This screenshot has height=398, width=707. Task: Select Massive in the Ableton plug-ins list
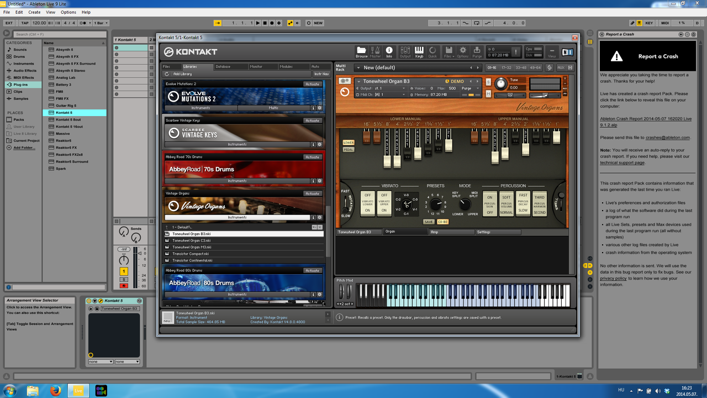pos(63,133)
